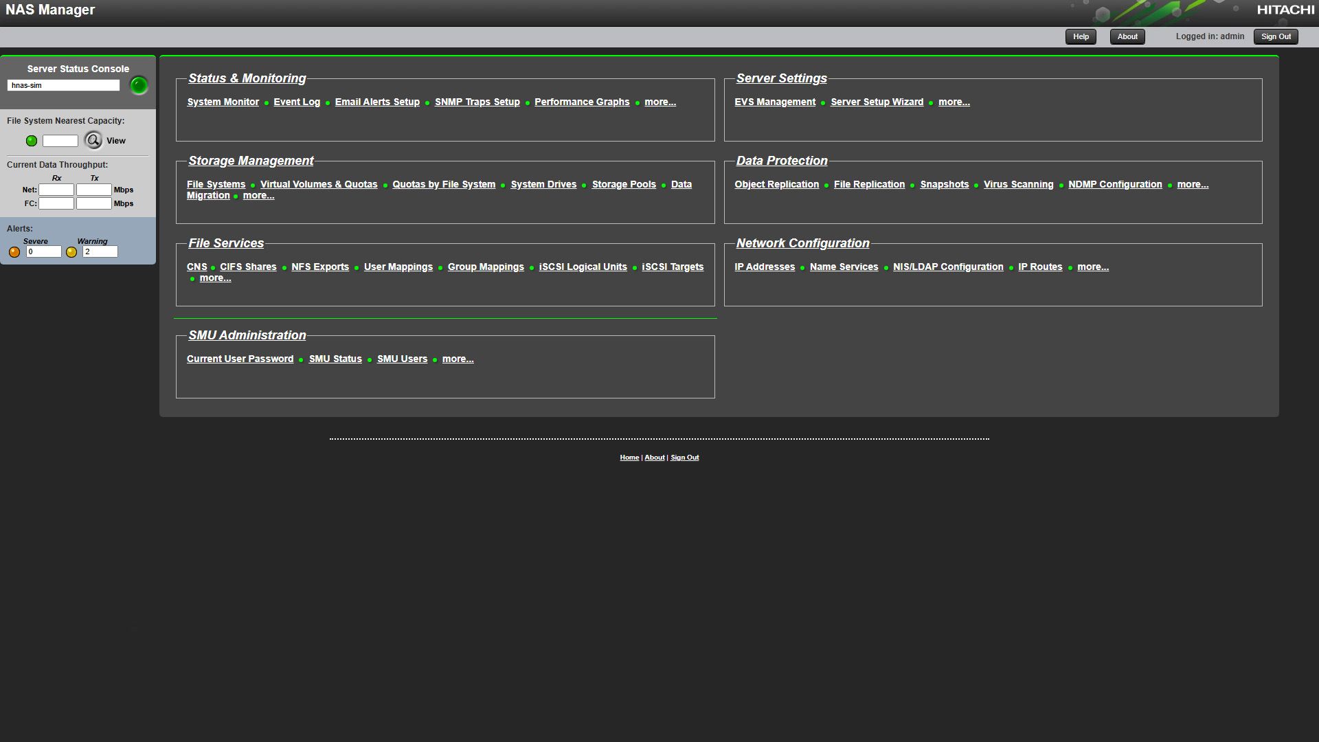Open SNMP Traps Setup
This screenshot has width=1319, height=742.
(x=477, y=102)
